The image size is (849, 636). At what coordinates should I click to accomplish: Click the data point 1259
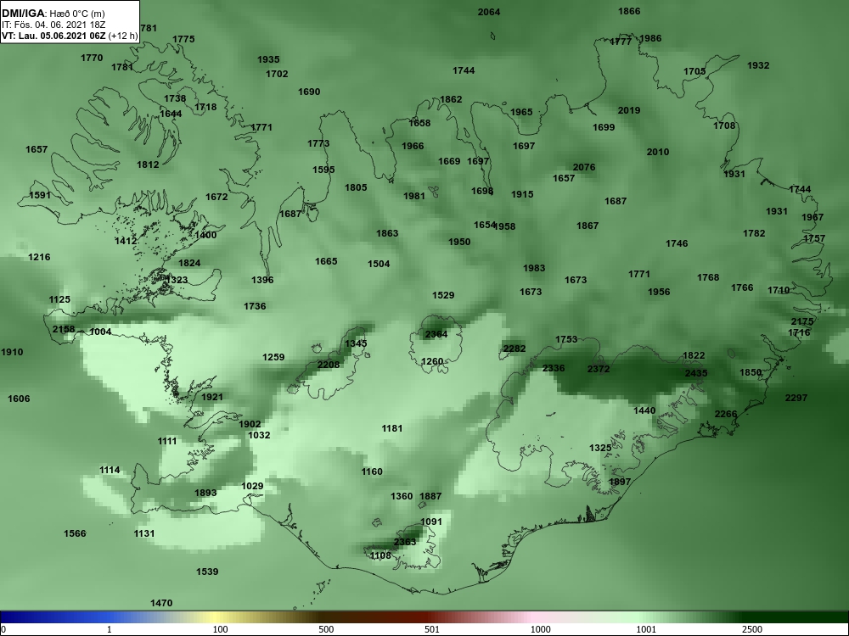[273, 357]
